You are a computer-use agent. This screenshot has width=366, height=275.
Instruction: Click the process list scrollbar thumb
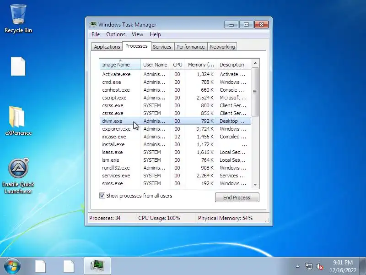pyautogui.click(x=255, y=92)
